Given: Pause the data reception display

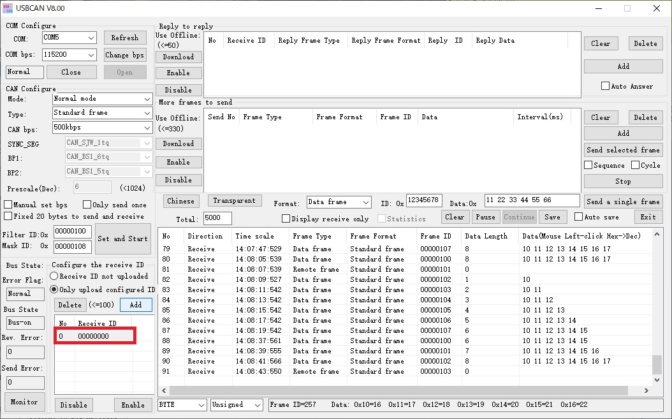Looking at the screenshot, I should pyautogui.click(x=485, y=217).
